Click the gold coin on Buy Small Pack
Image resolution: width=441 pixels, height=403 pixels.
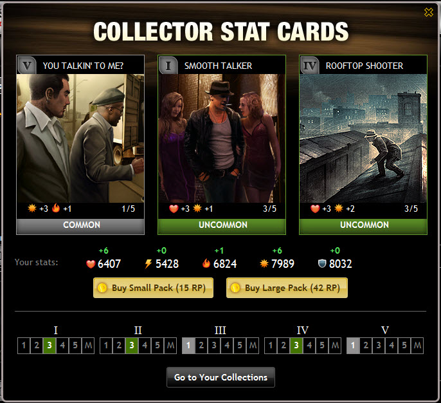[102, 288]
